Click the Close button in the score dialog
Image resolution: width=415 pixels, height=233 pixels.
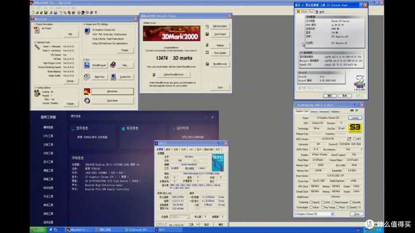click(x=220, y=87)
